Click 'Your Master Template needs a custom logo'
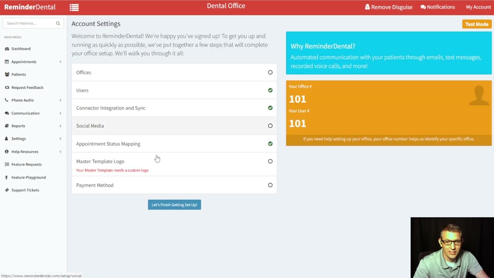Viewport: 494px width, 278px height. point(112,170)
